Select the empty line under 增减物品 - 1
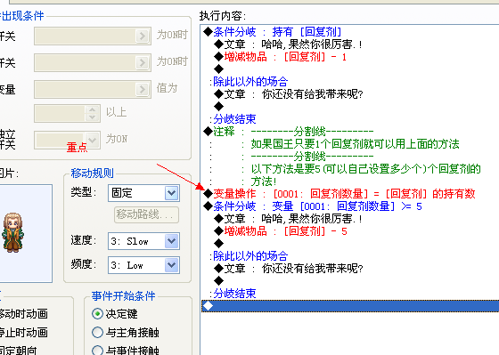This screenshot has height=355, width=499. (219, 69)
